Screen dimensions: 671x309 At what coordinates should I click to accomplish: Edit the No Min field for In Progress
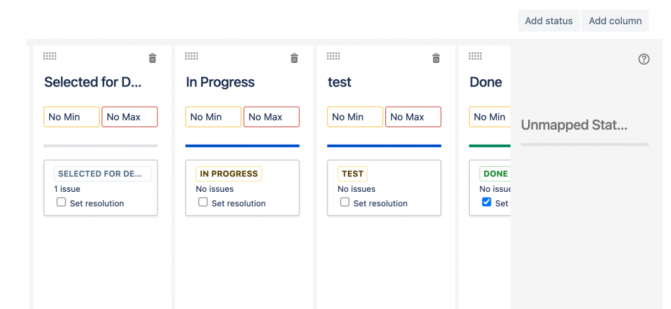213,117
